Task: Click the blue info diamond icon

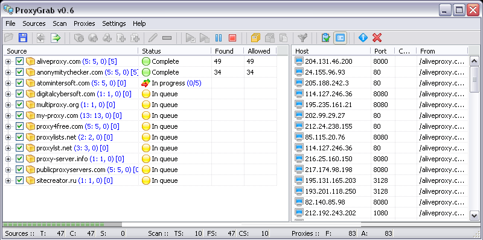Action: [363, 38]
